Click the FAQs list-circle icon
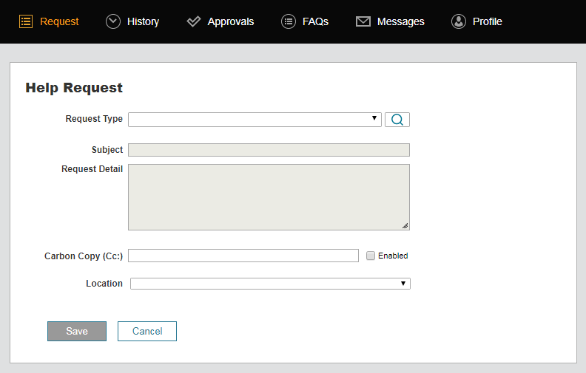This screenshot has width=586, height=373. 289,21
